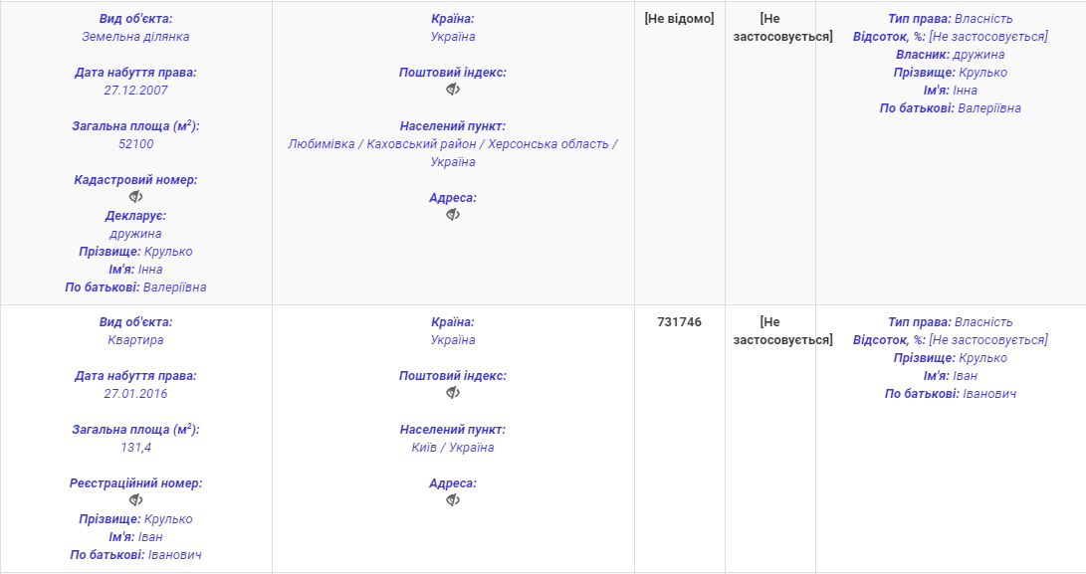
Task: Click the Квартира object type
Action: pyautogui.click(x=135, y=340)
